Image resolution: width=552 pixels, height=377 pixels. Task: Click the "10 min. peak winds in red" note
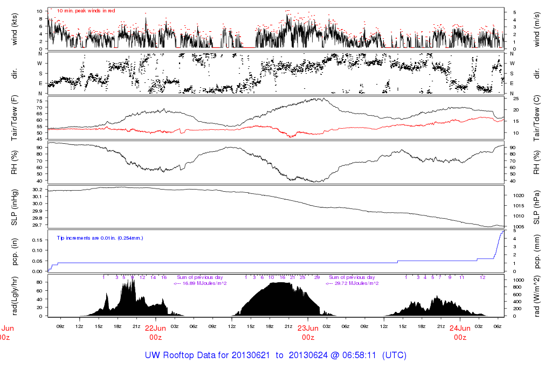(x=86, y=11)
